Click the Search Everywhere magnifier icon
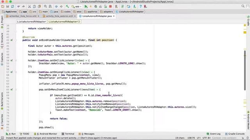 click(243, 6)
